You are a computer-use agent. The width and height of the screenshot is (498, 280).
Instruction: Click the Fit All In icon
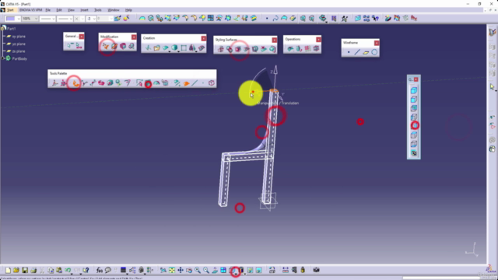pyautogui.click(x=172, y=270)
